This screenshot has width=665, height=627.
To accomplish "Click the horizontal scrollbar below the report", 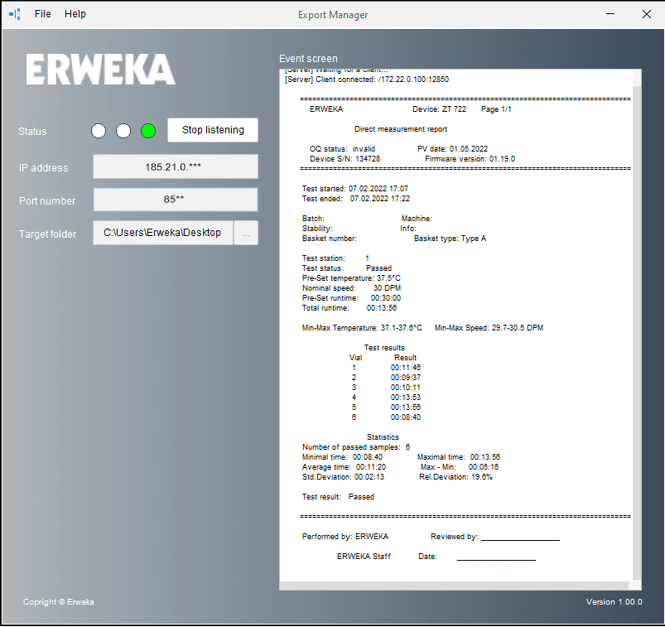I will coord(455,586).
